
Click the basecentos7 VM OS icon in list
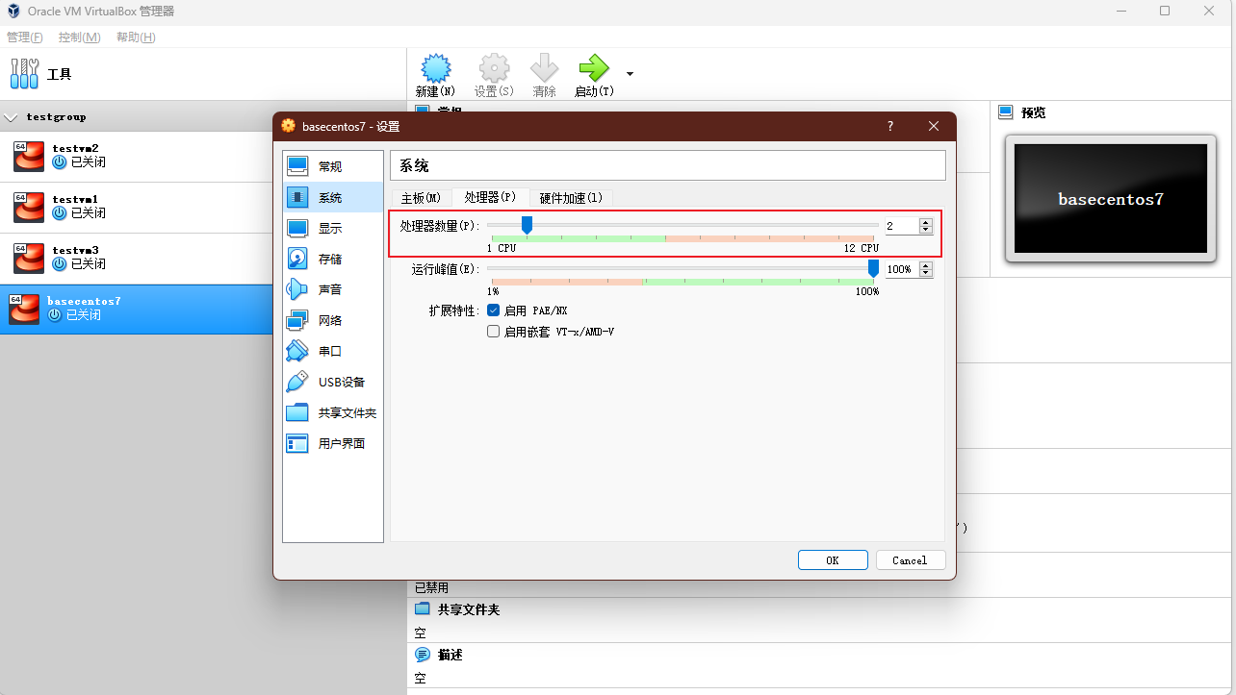tap(24, 310)
